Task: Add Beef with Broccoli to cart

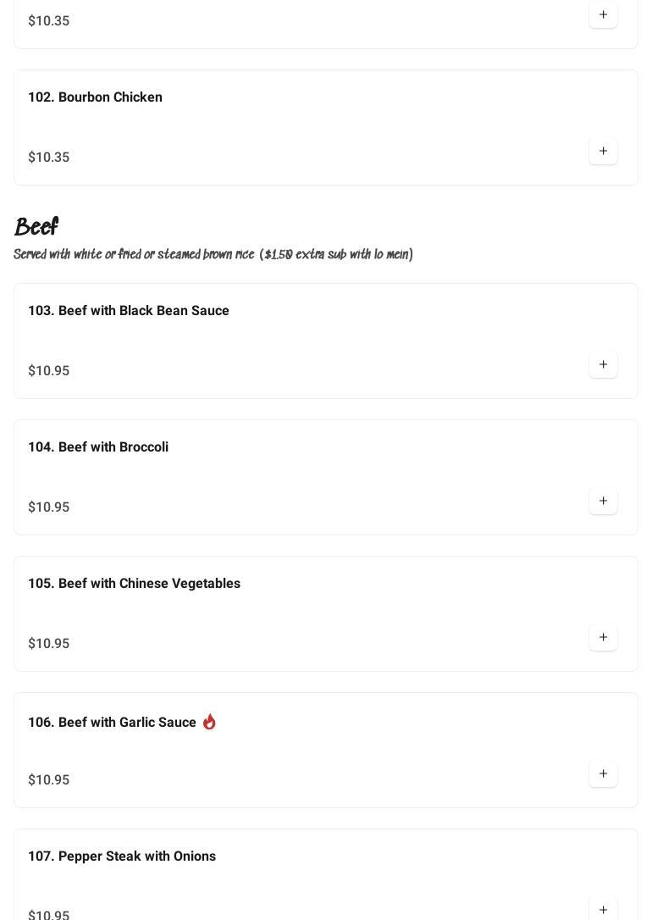Action: pyautogui.click(x=603, y=502)
